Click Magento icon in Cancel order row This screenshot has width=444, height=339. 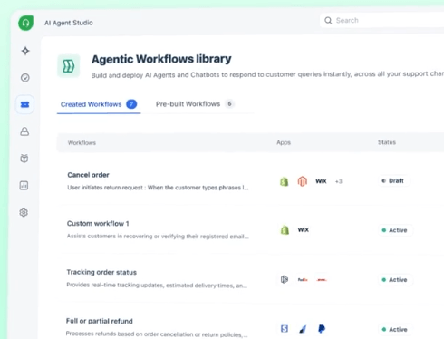click(303, 181)
